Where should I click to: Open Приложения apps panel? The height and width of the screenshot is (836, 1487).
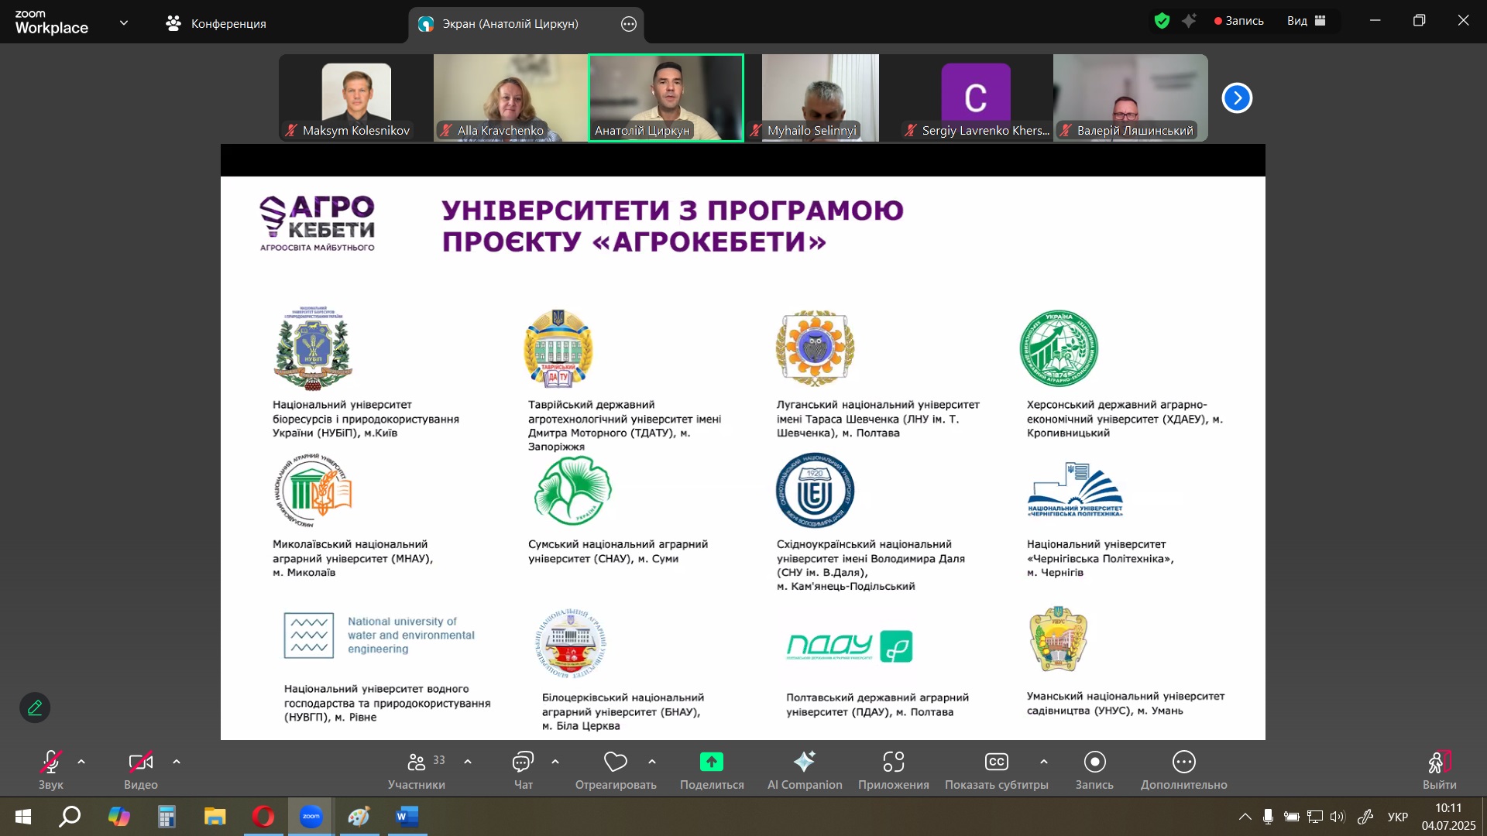893,763
